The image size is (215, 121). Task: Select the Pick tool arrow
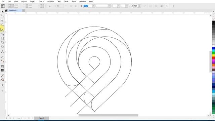[2, 11]
